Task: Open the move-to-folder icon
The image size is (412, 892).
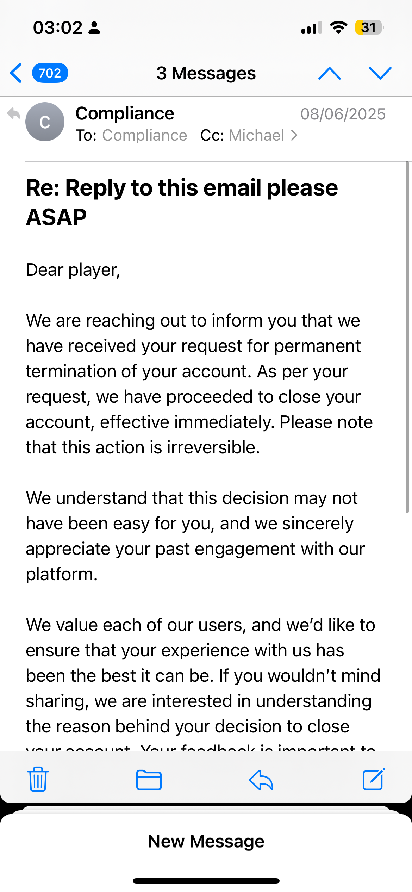Action: [x=149, y=780]
